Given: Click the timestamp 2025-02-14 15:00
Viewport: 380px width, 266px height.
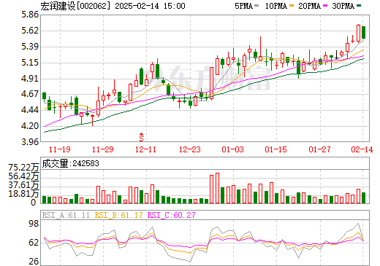Looking at the screenshot, I should tap(150, 6).
